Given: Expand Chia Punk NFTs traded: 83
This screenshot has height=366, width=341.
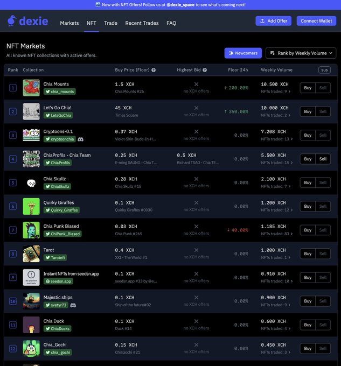Looking at the screenshot, I should (277, 234).
